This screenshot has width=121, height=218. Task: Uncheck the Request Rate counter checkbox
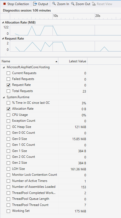point(9,85)
